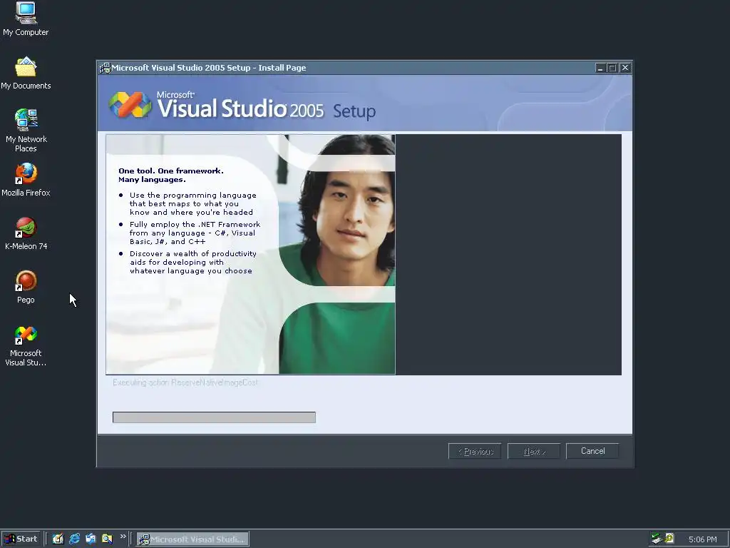Click the disabled Previous button
The image size is (730, 548).
pyautogui.click(x=475, y=451)
